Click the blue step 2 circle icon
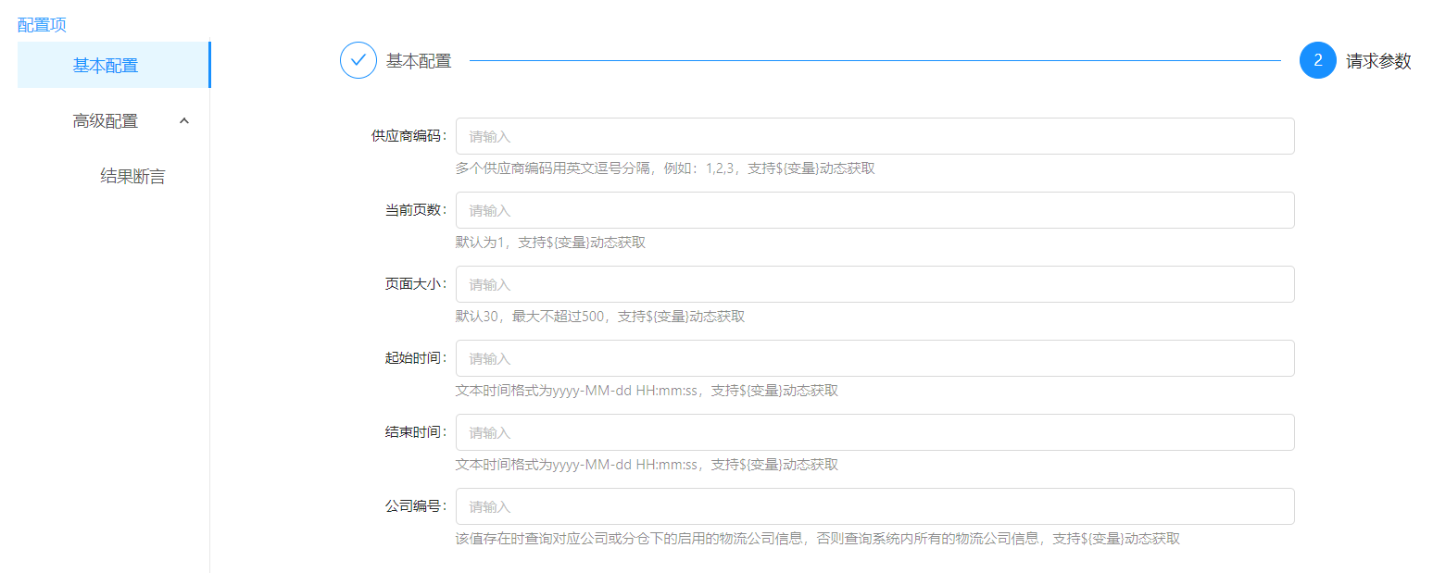The height and width of the screenshot is (573, 1433). click(1317, 61)
